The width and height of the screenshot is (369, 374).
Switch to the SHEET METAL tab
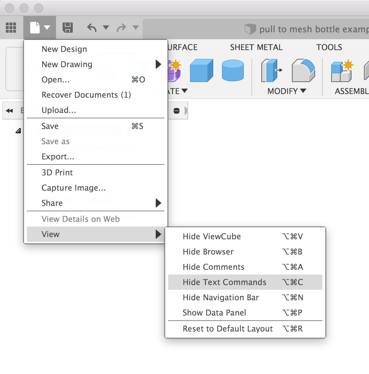[256, 47]
